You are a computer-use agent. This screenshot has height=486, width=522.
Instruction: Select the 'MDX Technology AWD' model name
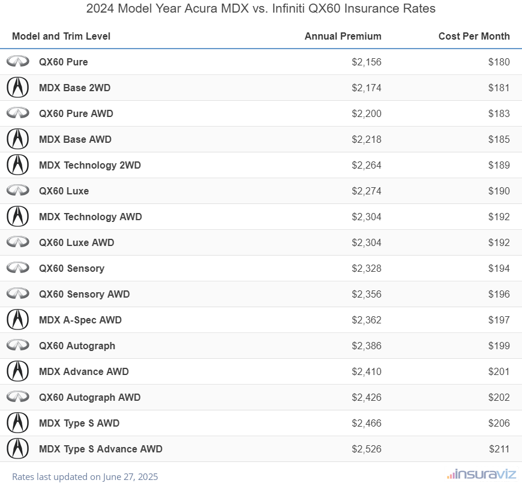pos(91,217)
